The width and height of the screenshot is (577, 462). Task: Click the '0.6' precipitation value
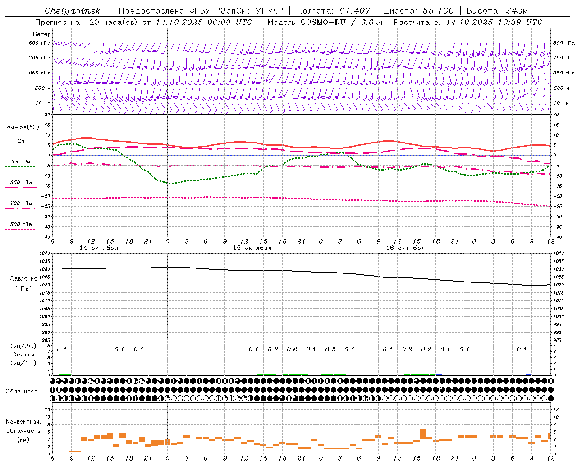tap(292, 349)
